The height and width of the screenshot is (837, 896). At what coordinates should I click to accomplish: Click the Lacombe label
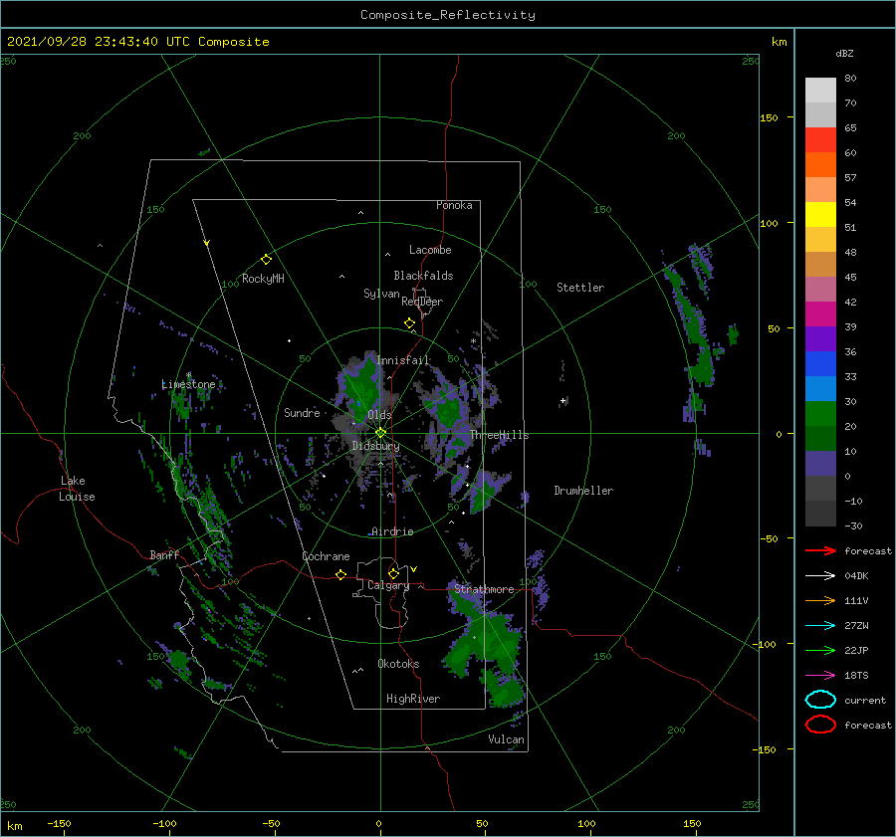pyautogui.click(x=430, y=250)
